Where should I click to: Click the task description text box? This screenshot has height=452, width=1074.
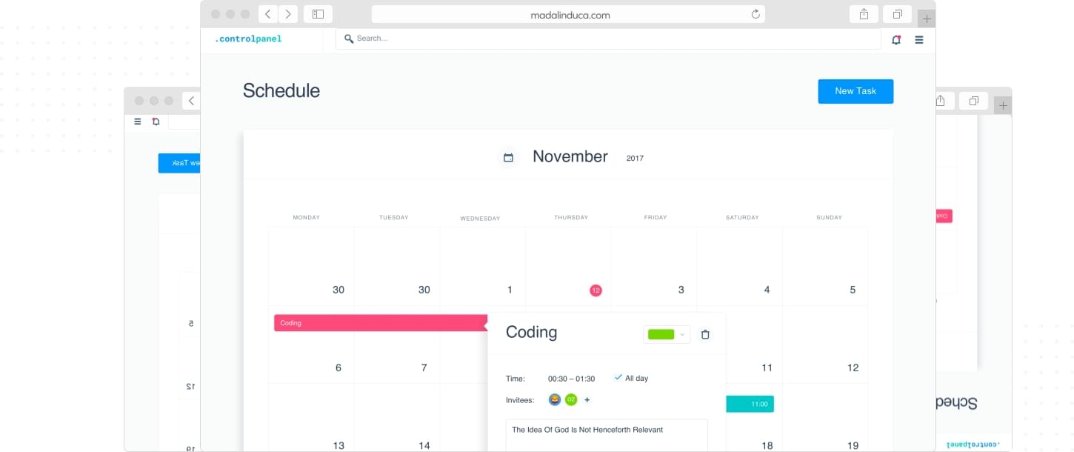click(x=607, y=435)
